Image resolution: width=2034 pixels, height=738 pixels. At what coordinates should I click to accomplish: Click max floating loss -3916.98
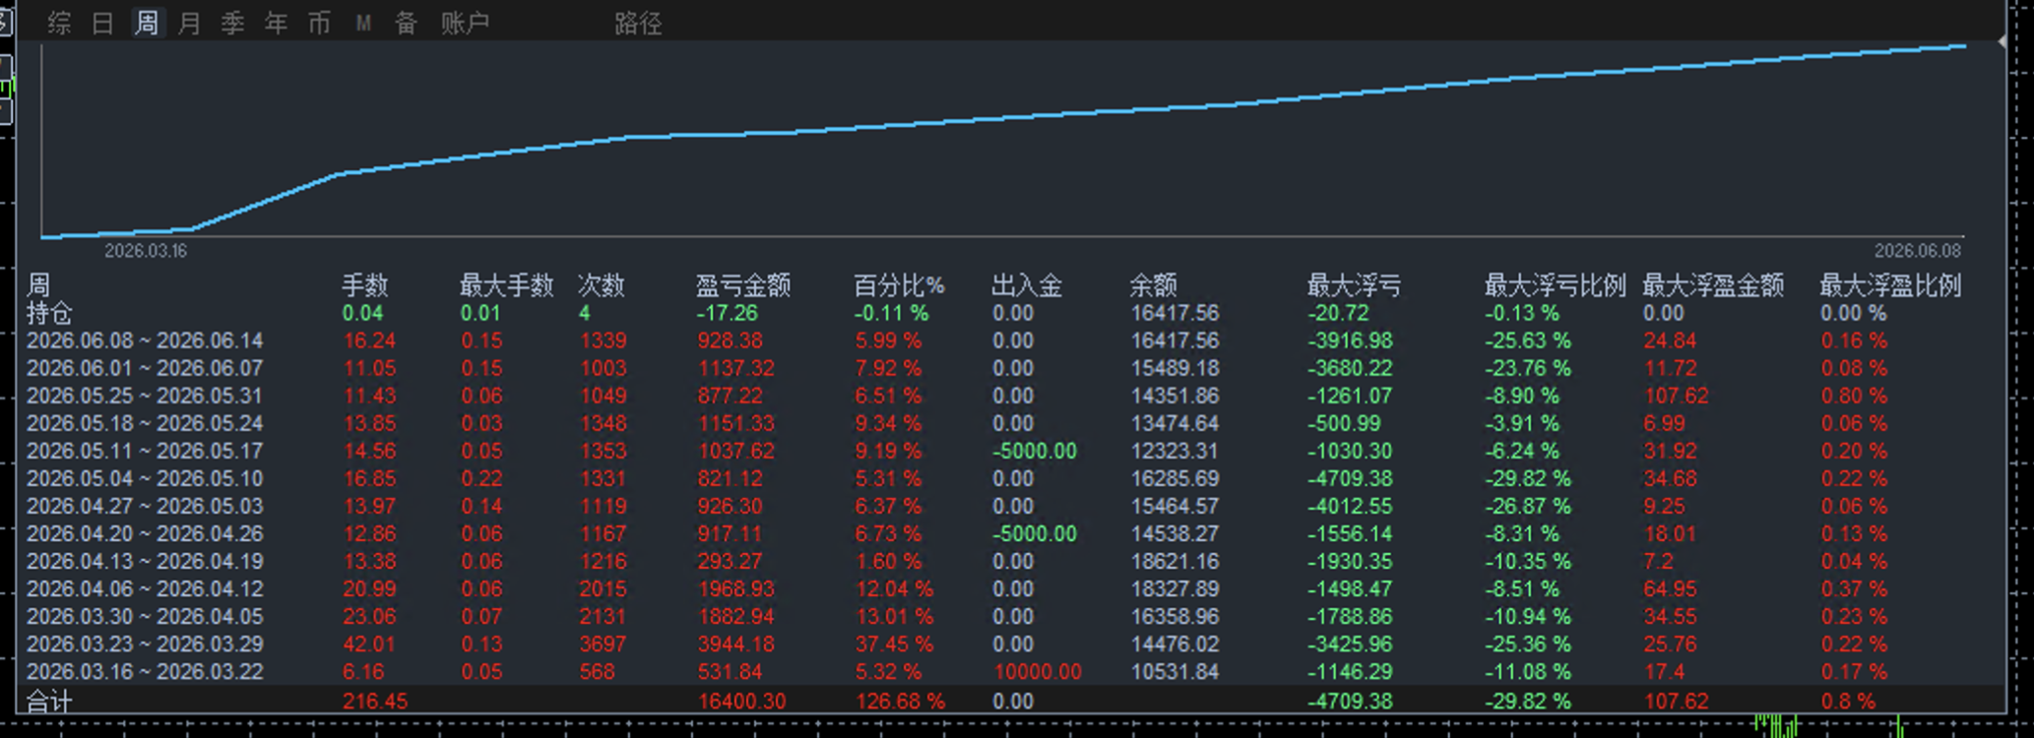(1352, 340)
